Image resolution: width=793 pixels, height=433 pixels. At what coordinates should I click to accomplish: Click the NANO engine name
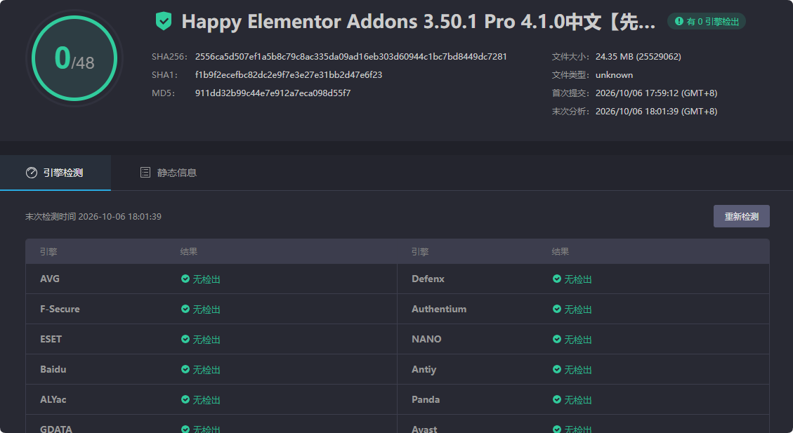(x=426, y=339)
